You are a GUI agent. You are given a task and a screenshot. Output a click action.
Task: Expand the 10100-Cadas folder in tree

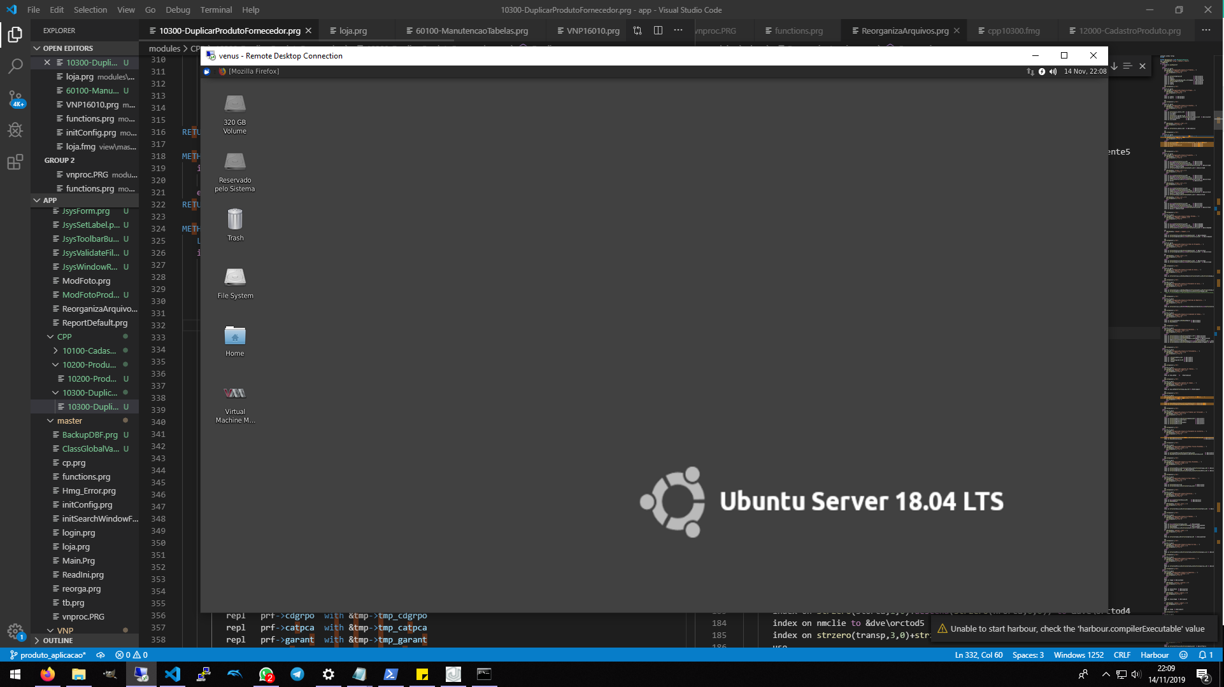(x=89, y=350)
